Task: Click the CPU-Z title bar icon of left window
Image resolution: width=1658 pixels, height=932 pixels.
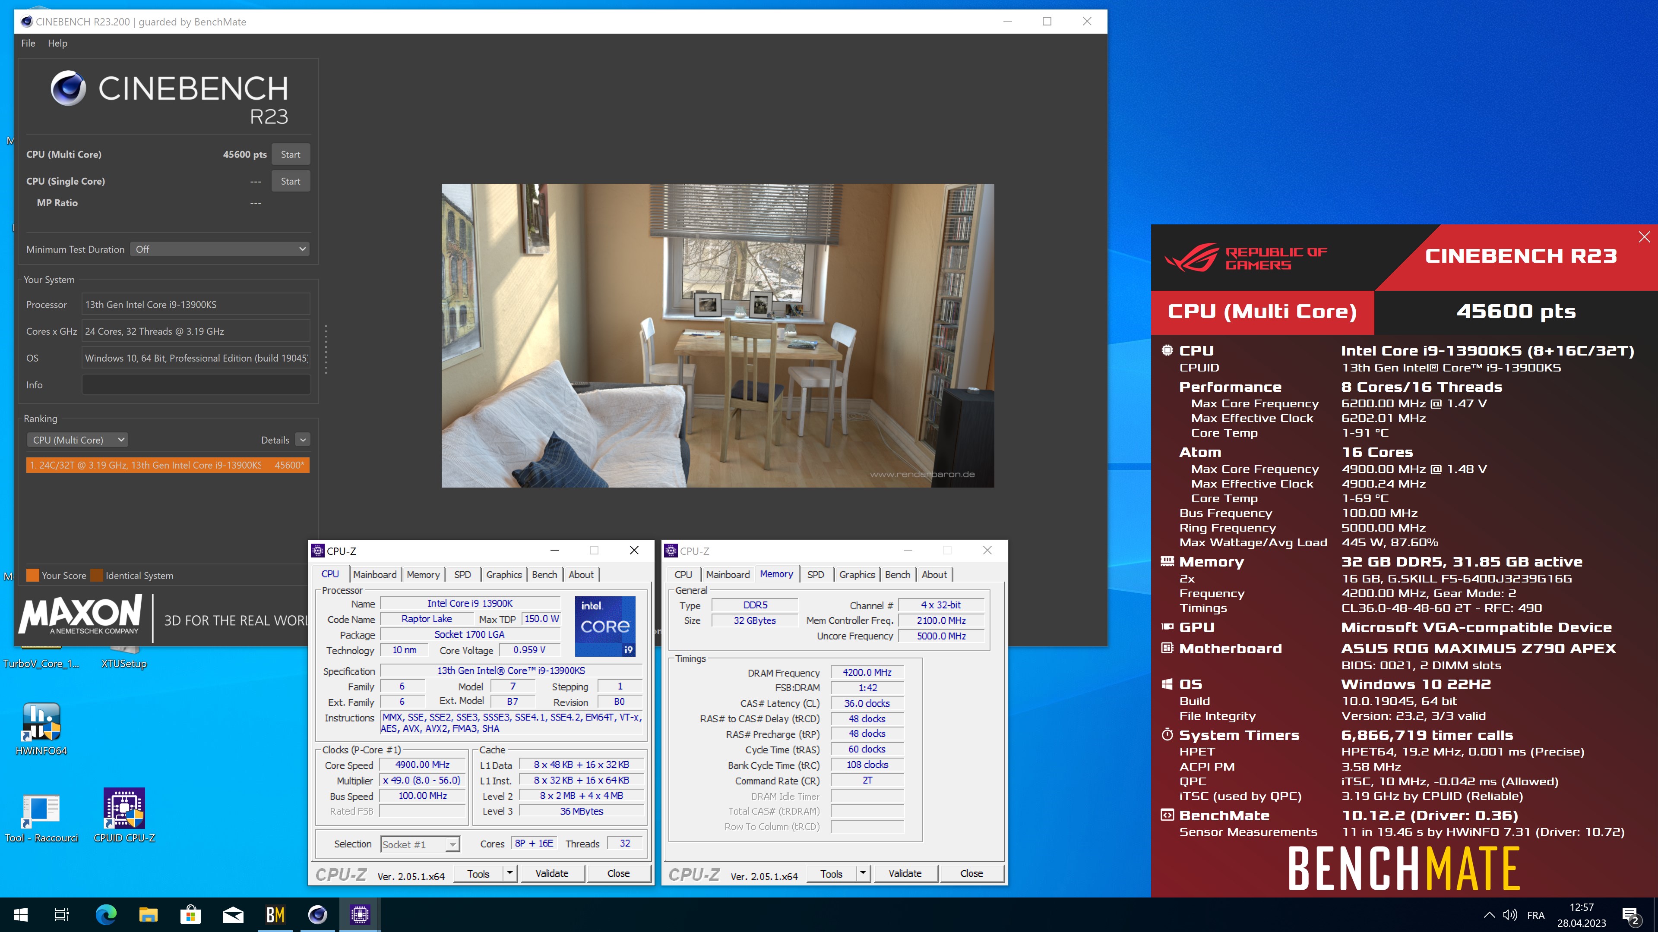Action: [x=318, y=551]
